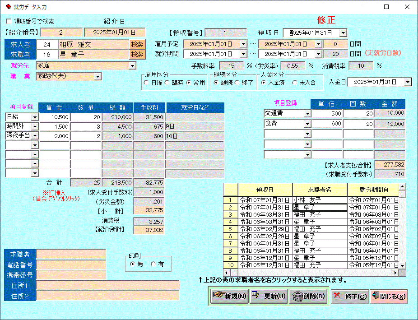Screen dimensions: 418x320
Task: Click 時間外 quantity field showing 3
Action: pos(86,126)
